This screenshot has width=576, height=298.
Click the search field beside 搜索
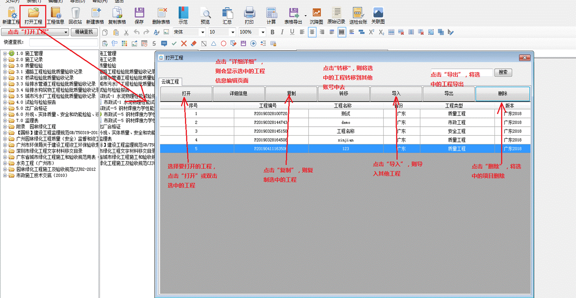point(462,72)
